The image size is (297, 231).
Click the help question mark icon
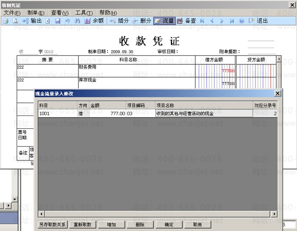(241, 21)
